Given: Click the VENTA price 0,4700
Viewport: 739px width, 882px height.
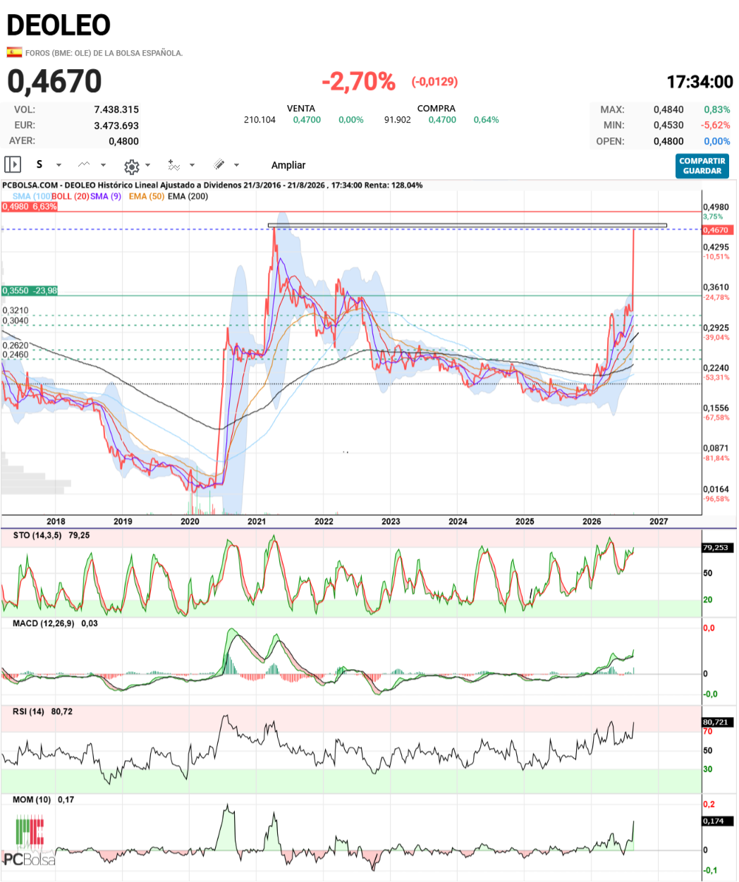Looking at the screenshot, I should click(307, 120).
